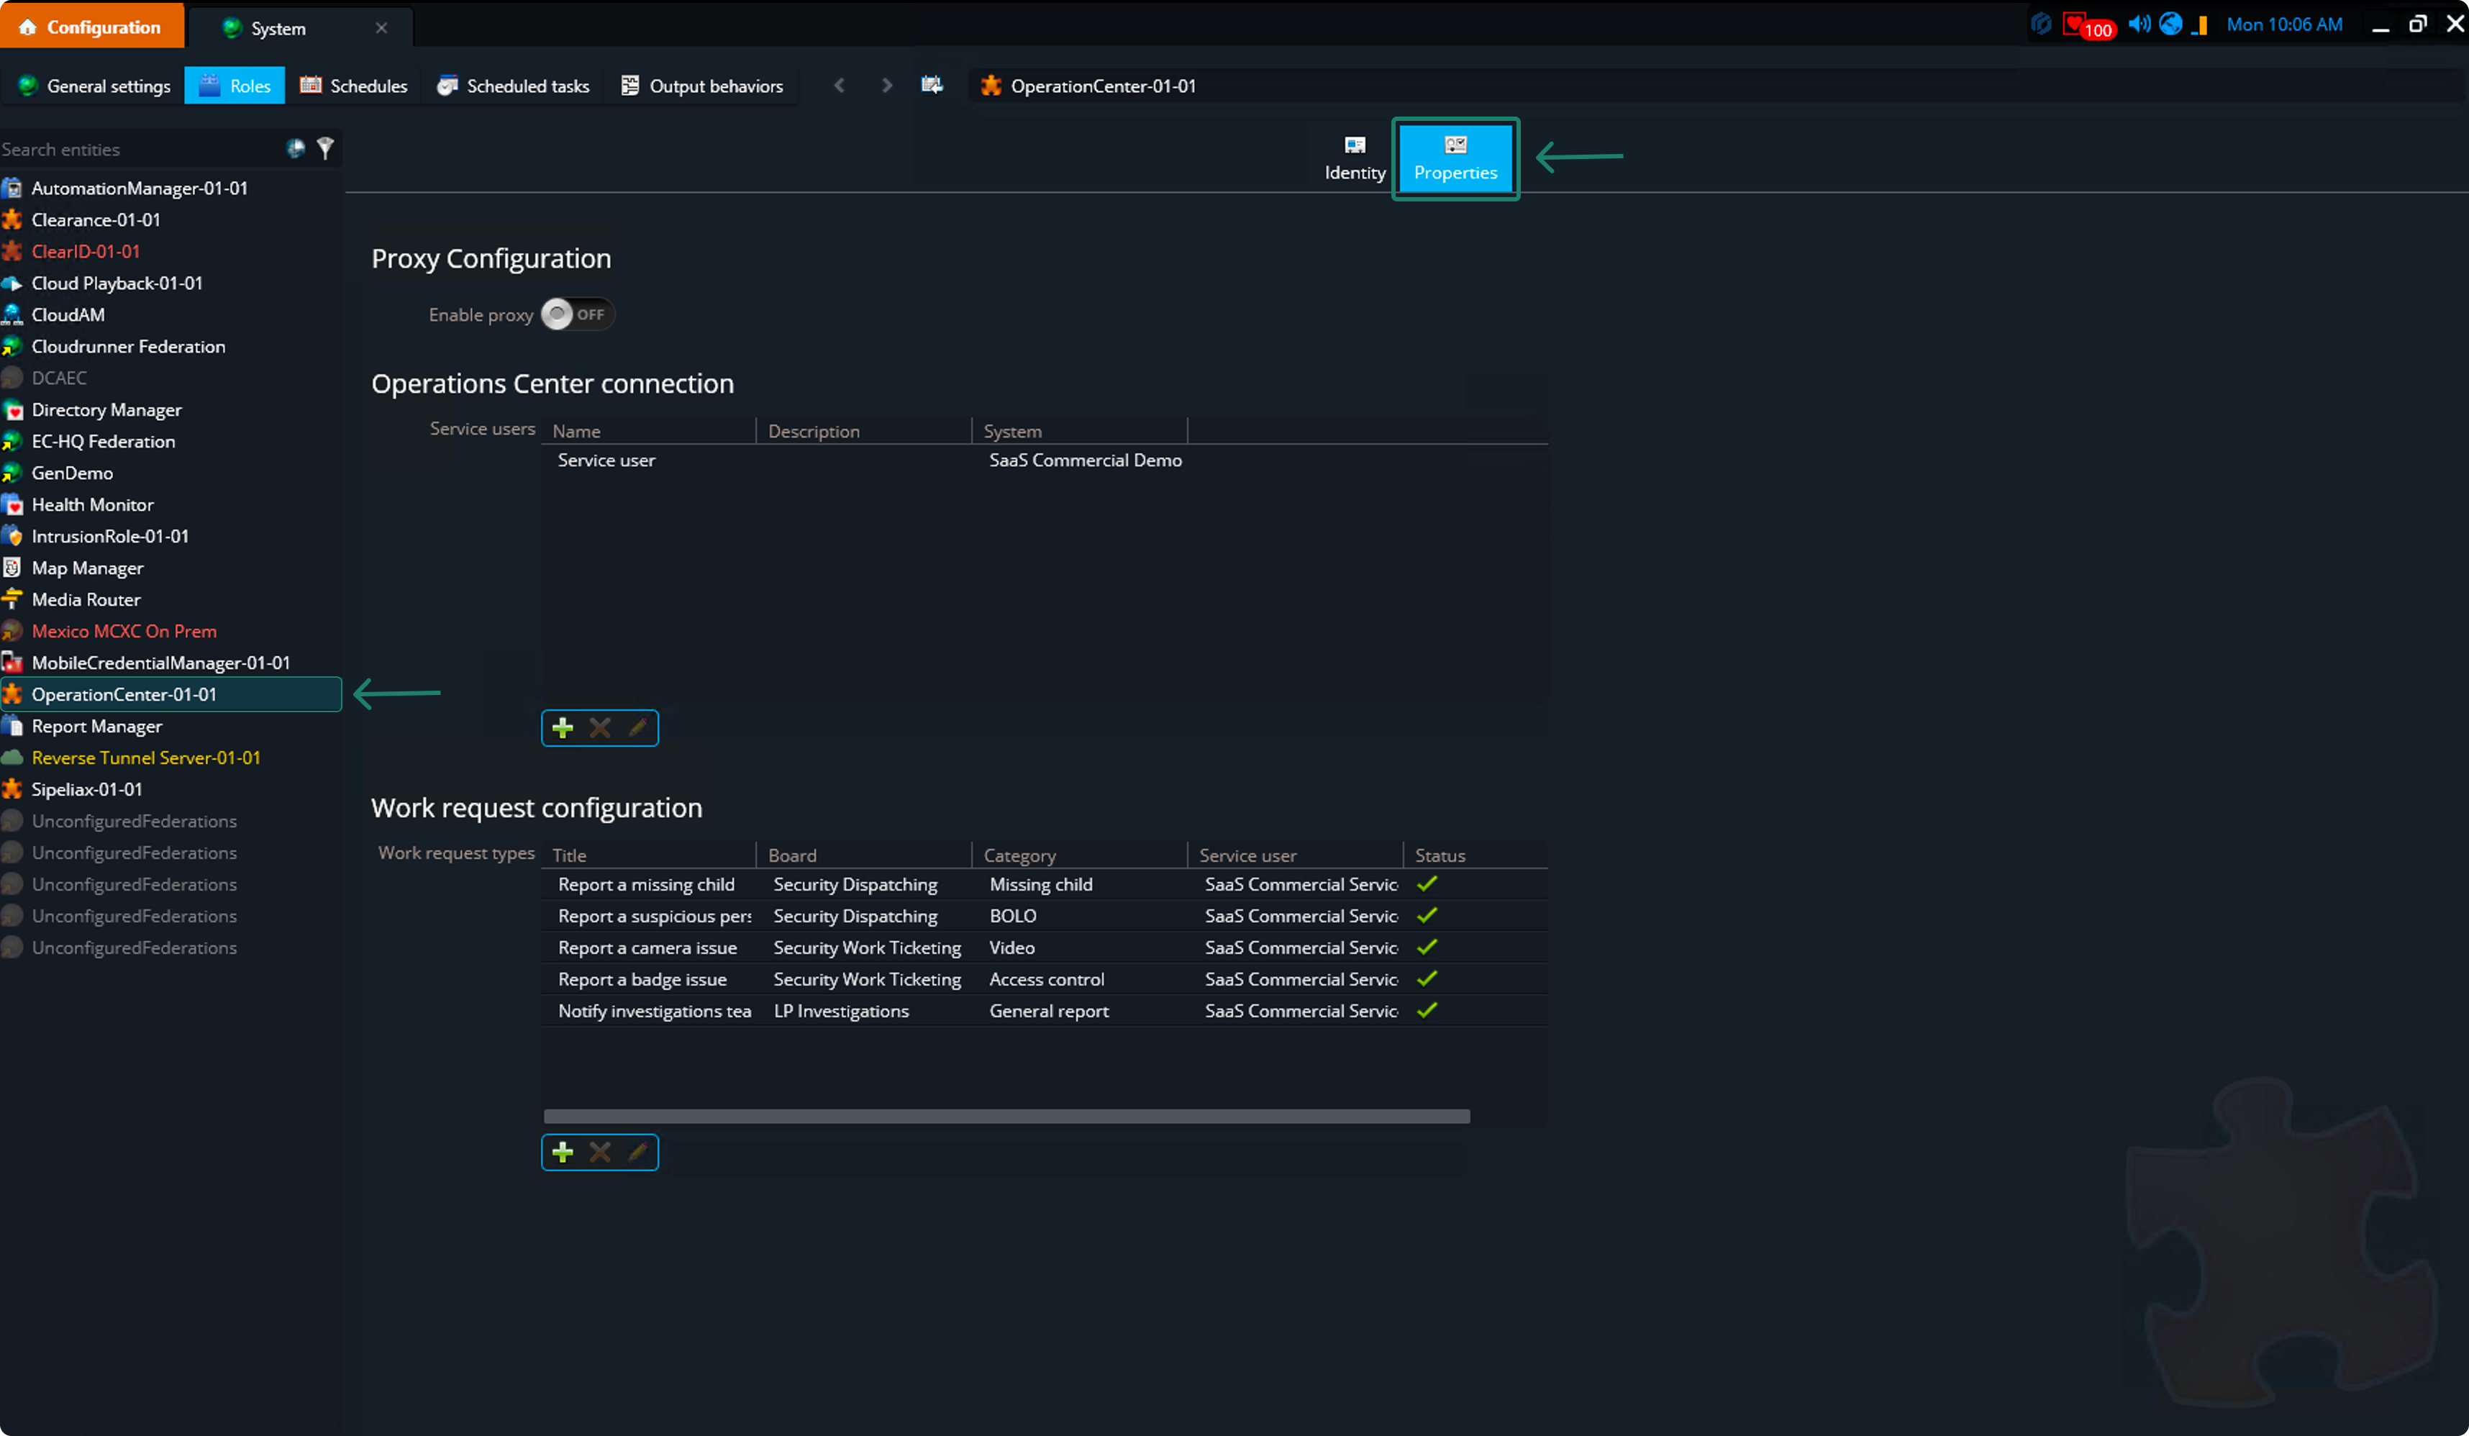Add a service user with green plus
The width and height of the screenshot is (2469, 1436).
tap(563, 728)
